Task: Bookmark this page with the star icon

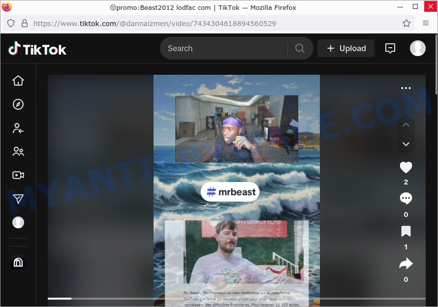Action: 407,23
